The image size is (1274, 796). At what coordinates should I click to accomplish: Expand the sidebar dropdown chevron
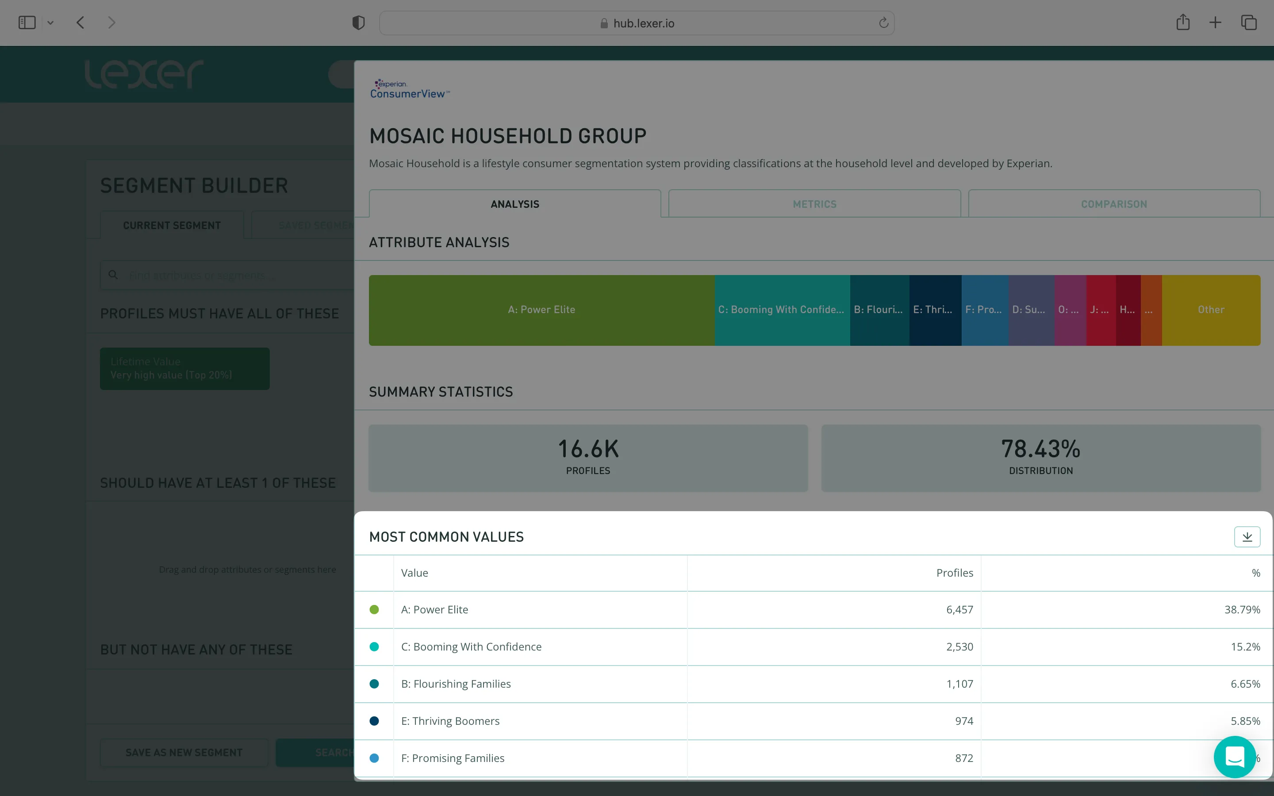(50, 23)
